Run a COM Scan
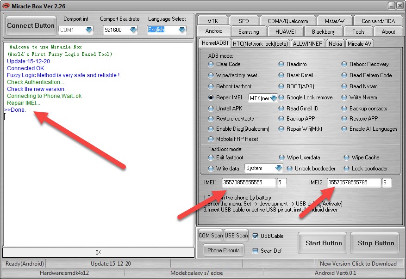This screenshot has height=279, width=406. coord(211,235)
